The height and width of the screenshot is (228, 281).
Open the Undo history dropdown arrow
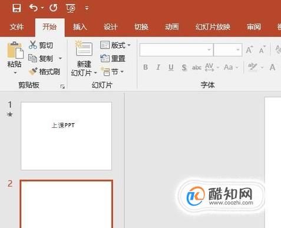coord(42,8)
